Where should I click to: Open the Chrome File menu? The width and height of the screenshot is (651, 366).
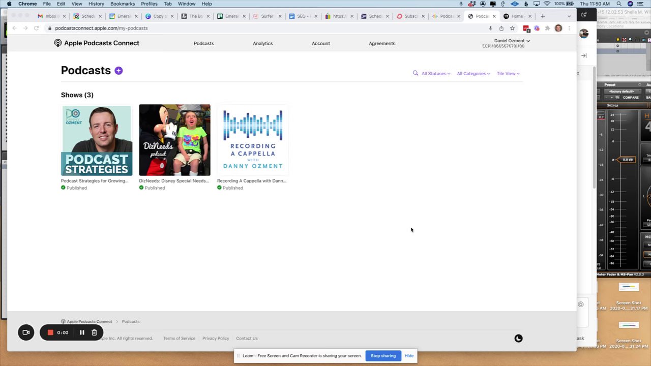(x=46, y=4)
